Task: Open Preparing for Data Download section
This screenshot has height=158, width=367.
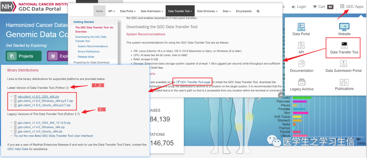Action: (91, 62)
